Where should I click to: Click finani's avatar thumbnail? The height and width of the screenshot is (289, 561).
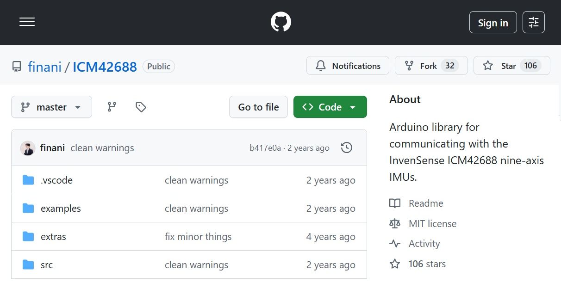click(28, 148)
